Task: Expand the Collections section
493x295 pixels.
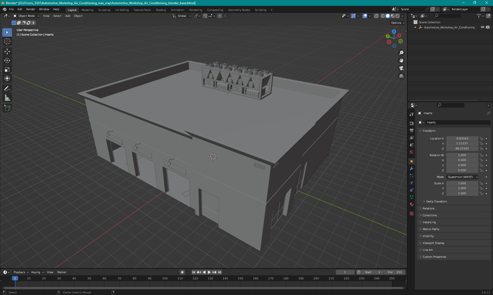Action: [430, 215]
